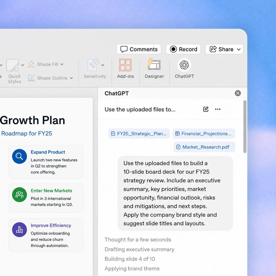The width and height of the screenshot is (276, 276).
Task: Select the 'Roadmap for FY25' subtitle
Action: (26, 133)
